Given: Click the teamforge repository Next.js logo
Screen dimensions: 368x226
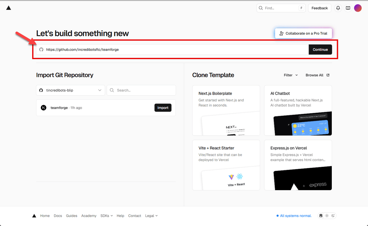Looking at the screenshot, I should coord(43,107).
